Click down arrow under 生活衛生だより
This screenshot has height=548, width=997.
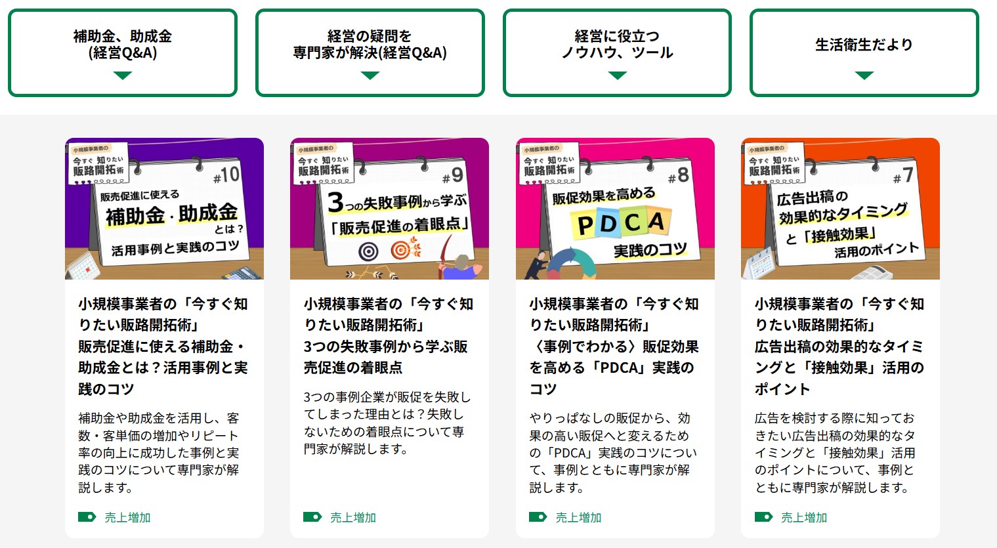tap(864, 75)
